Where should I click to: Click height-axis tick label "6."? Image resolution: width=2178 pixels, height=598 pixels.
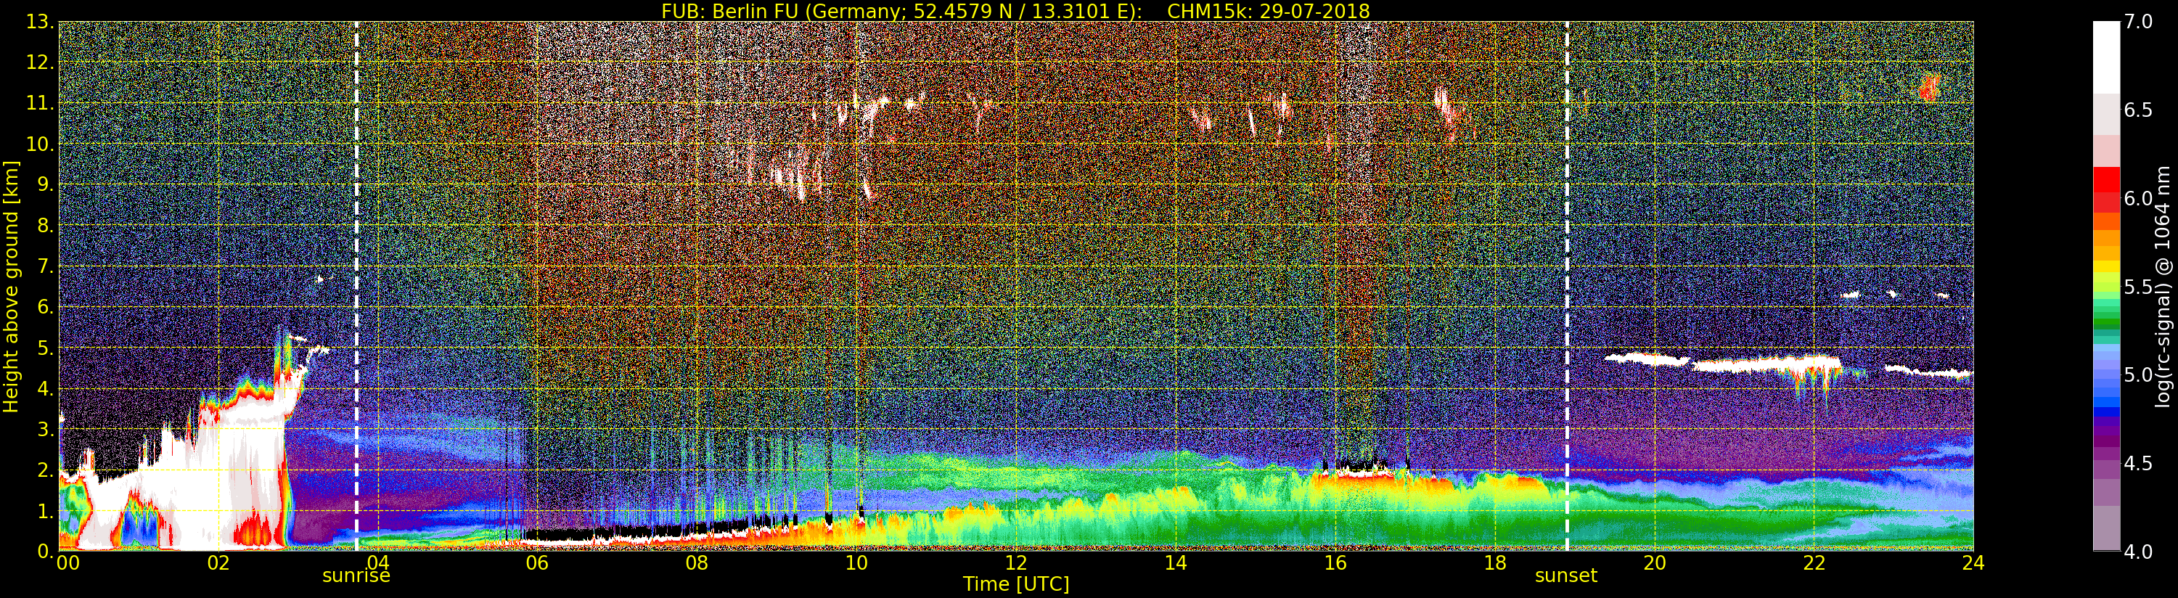[x=45, y=307]
